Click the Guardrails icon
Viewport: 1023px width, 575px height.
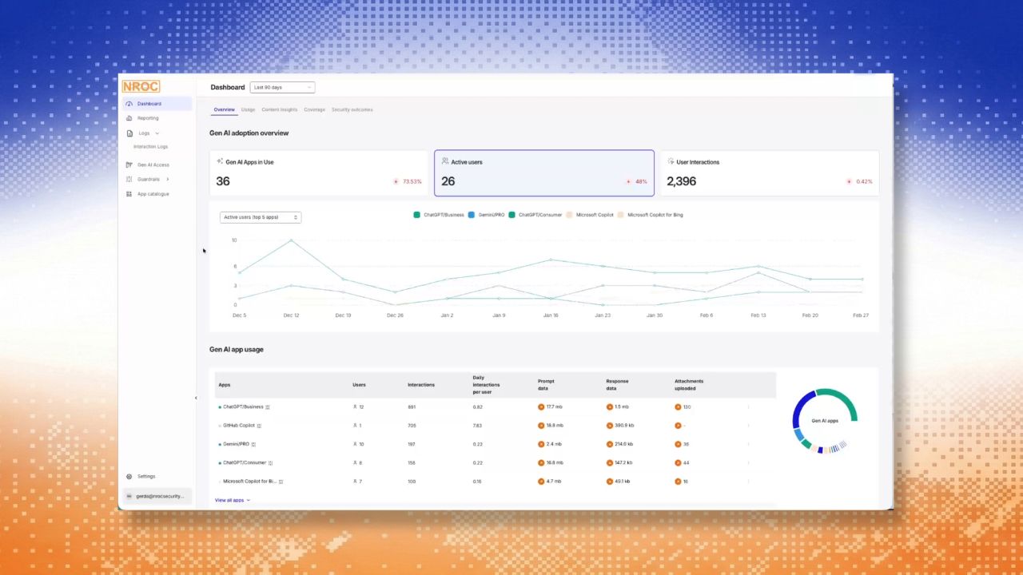coord(129,179)
